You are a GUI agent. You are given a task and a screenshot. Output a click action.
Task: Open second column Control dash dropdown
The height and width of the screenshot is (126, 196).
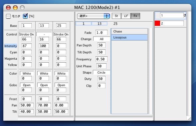[x=44, y=34]
